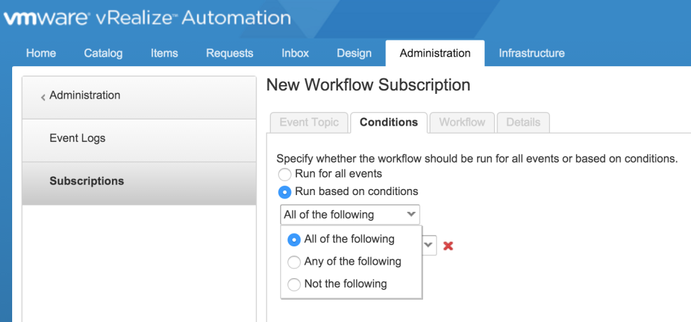Open Event Logs in the sidebar
This screenshot has height=322, width=691.
pos(139,140)
